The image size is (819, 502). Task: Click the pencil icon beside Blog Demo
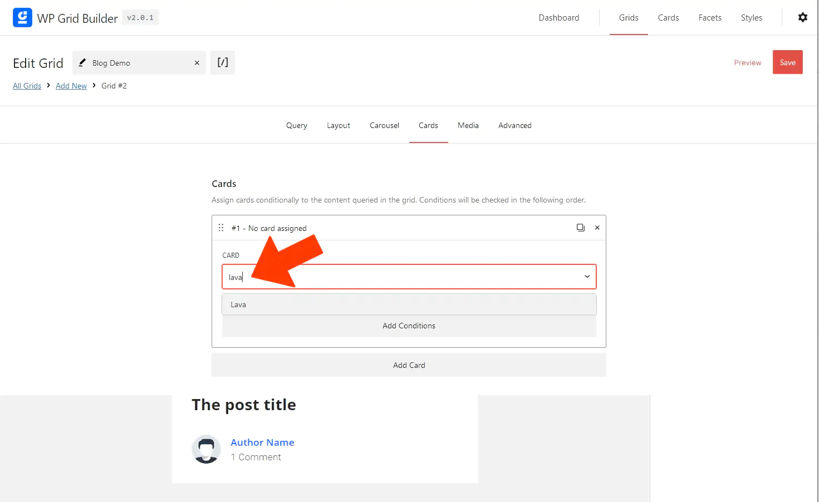click(x=82, y=62)
